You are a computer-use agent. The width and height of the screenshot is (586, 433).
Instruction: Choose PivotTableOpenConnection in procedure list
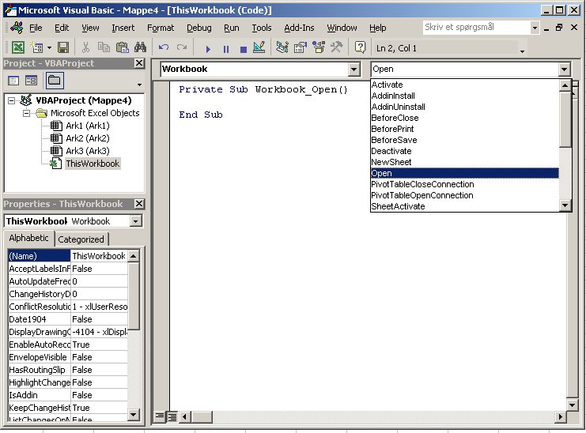tap(464, 195)
